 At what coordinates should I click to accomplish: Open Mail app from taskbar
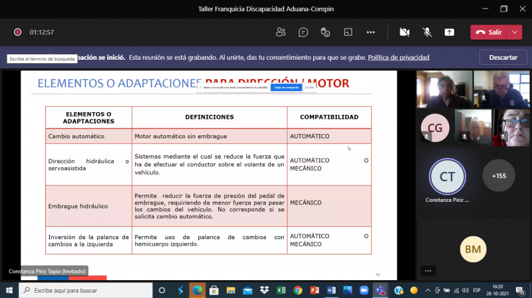tap(247, 290)
